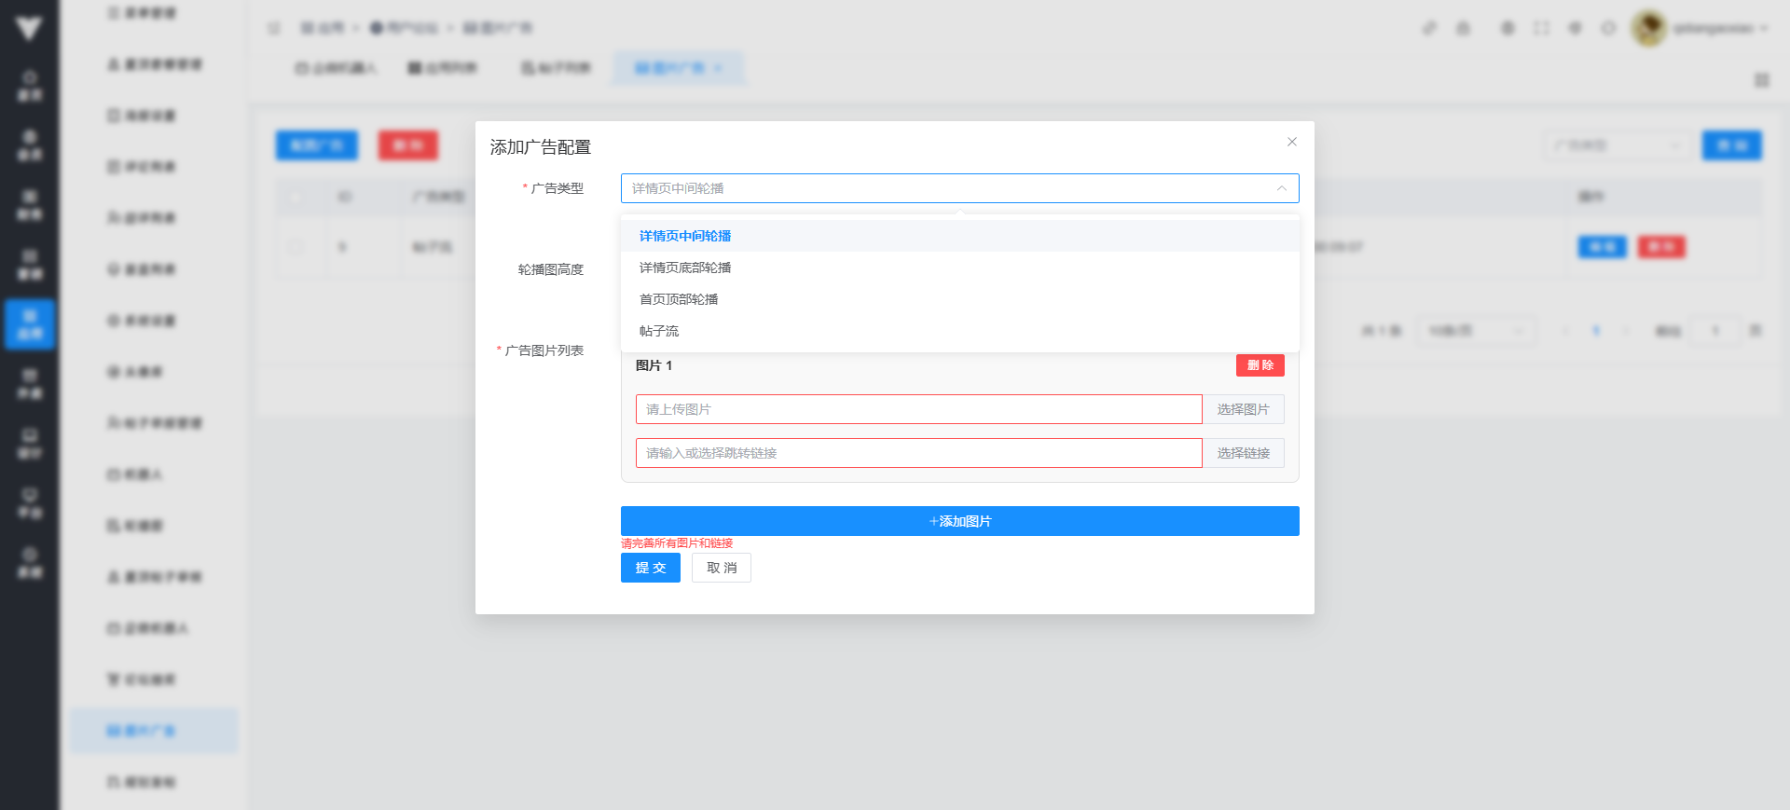1790x810 pixels.
Task: Choose 首页顶部轮播 from the list
Action: tap(679, 299)
